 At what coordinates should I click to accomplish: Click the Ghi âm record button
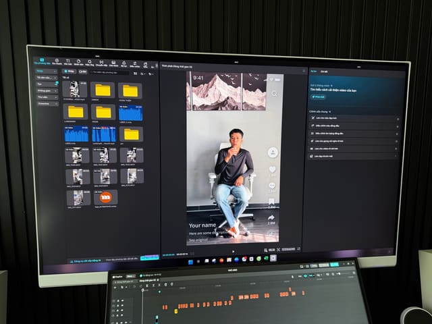tap(82, 72)
